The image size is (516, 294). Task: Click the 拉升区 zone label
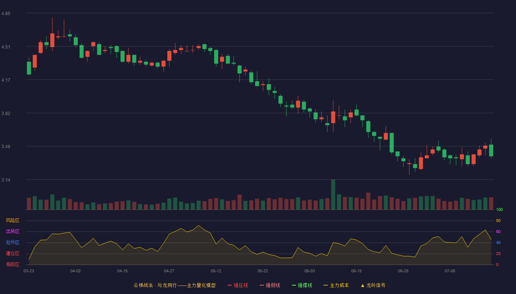click(x=13, y=243)
